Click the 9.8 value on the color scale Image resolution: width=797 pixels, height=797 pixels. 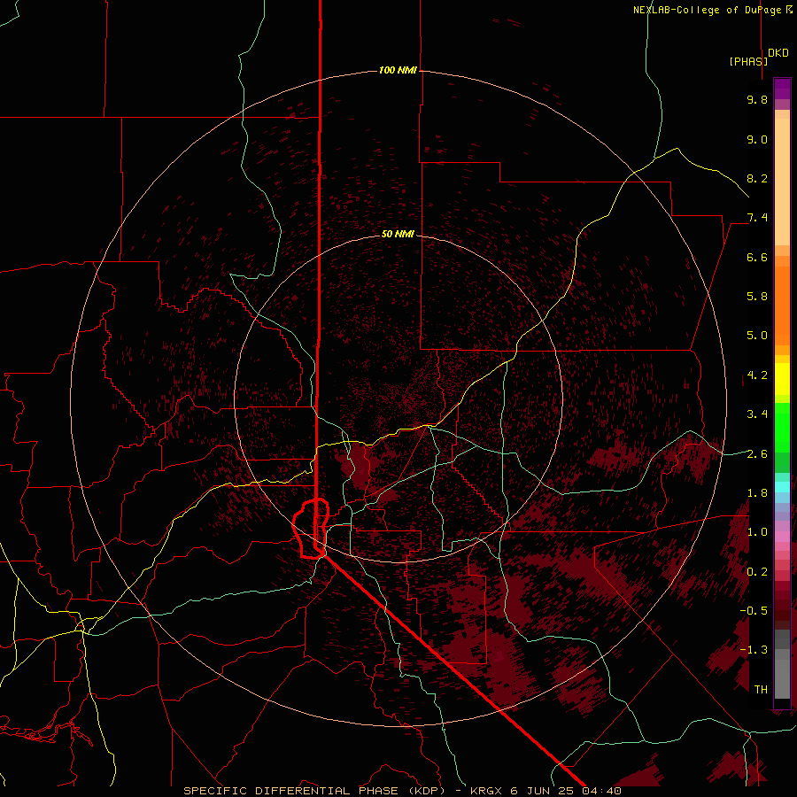click(757, 99)
